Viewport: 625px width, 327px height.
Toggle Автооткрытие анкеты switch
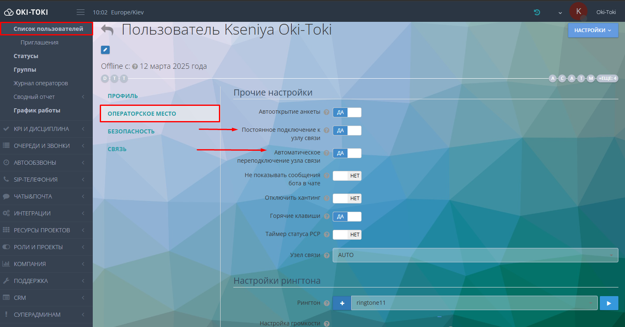click(x=347, y=112)
